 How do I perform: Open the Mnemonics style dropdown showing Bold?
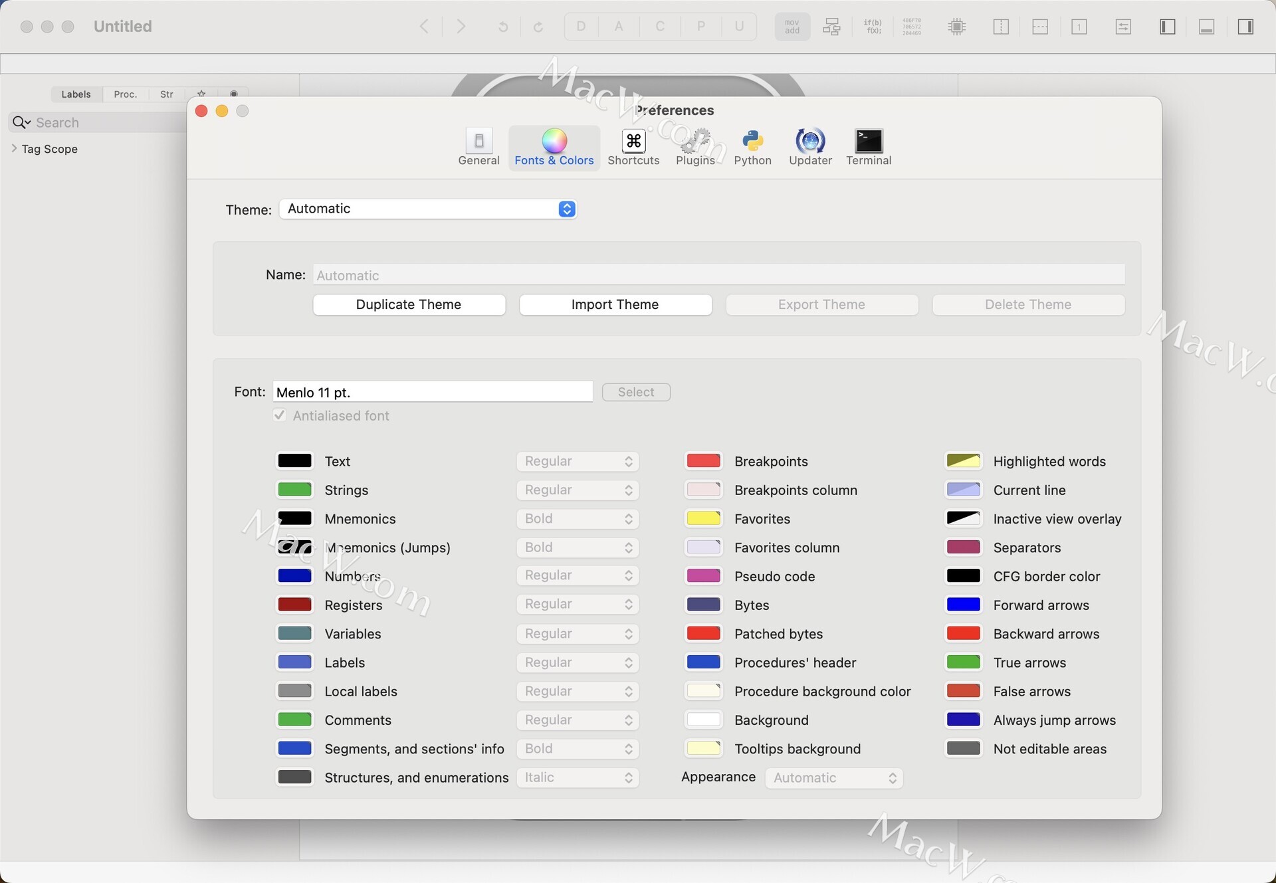[578, 518]
